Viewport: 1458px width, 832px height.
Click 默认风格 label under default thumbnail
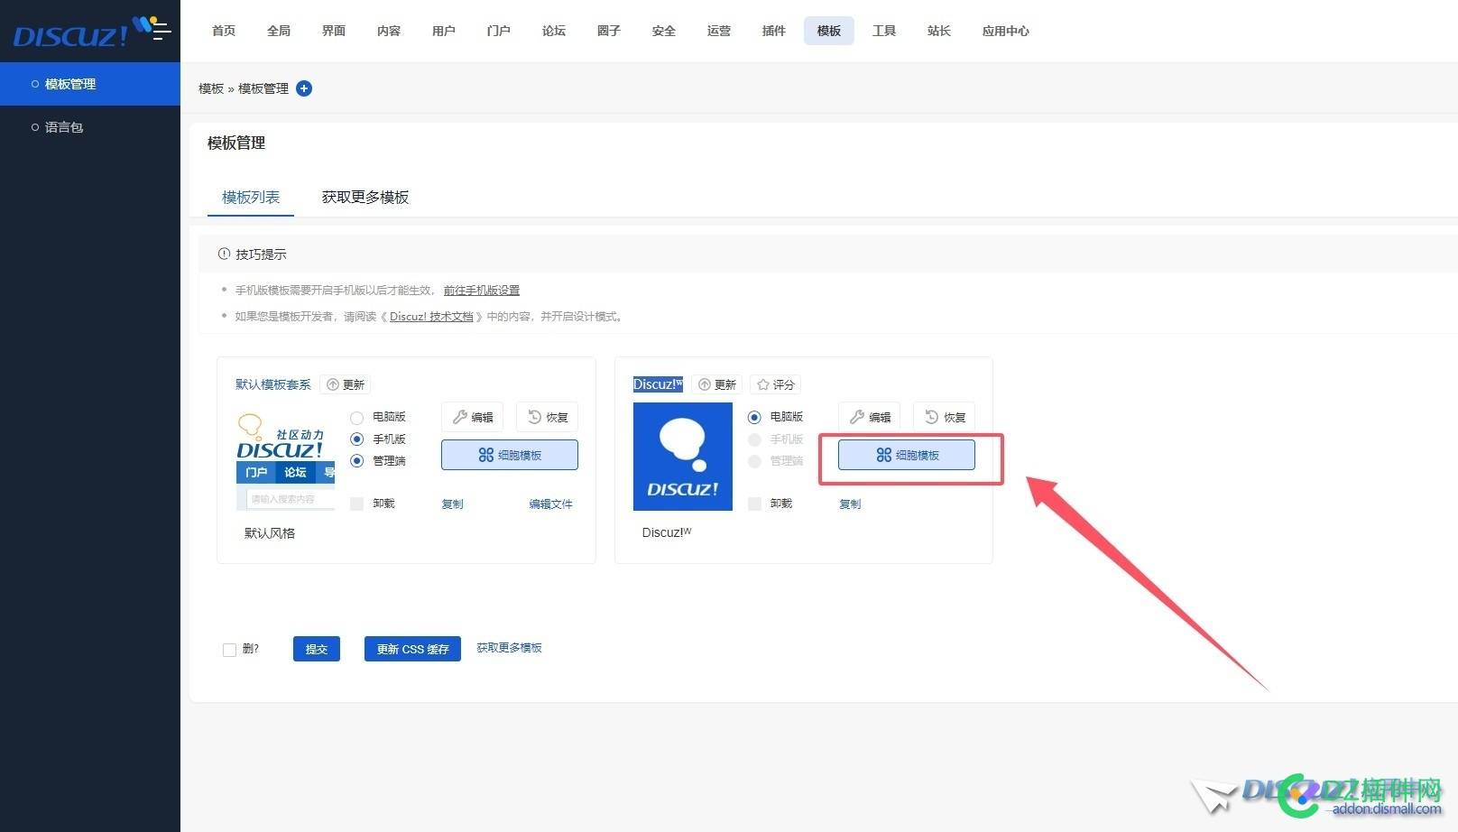coord(270,533)
